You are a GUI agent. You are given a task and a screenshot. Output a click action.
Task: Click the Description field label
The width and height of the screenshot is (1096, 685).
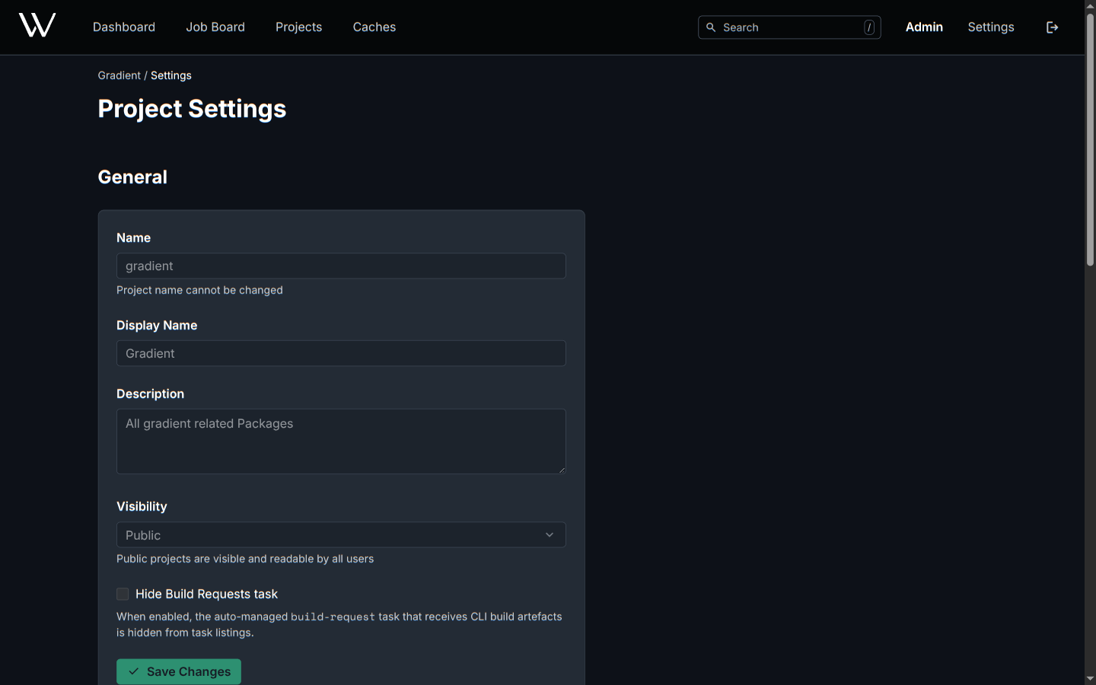pos(150,393)
